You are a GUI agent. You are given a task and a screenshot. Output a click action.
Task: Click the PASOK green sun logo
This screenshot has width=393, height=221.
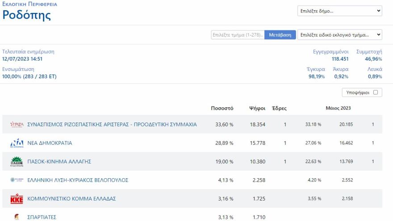pos(17,161)
